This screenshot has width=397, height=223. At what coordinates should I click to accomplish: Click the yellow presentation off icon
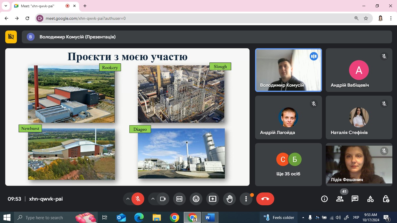11,37
